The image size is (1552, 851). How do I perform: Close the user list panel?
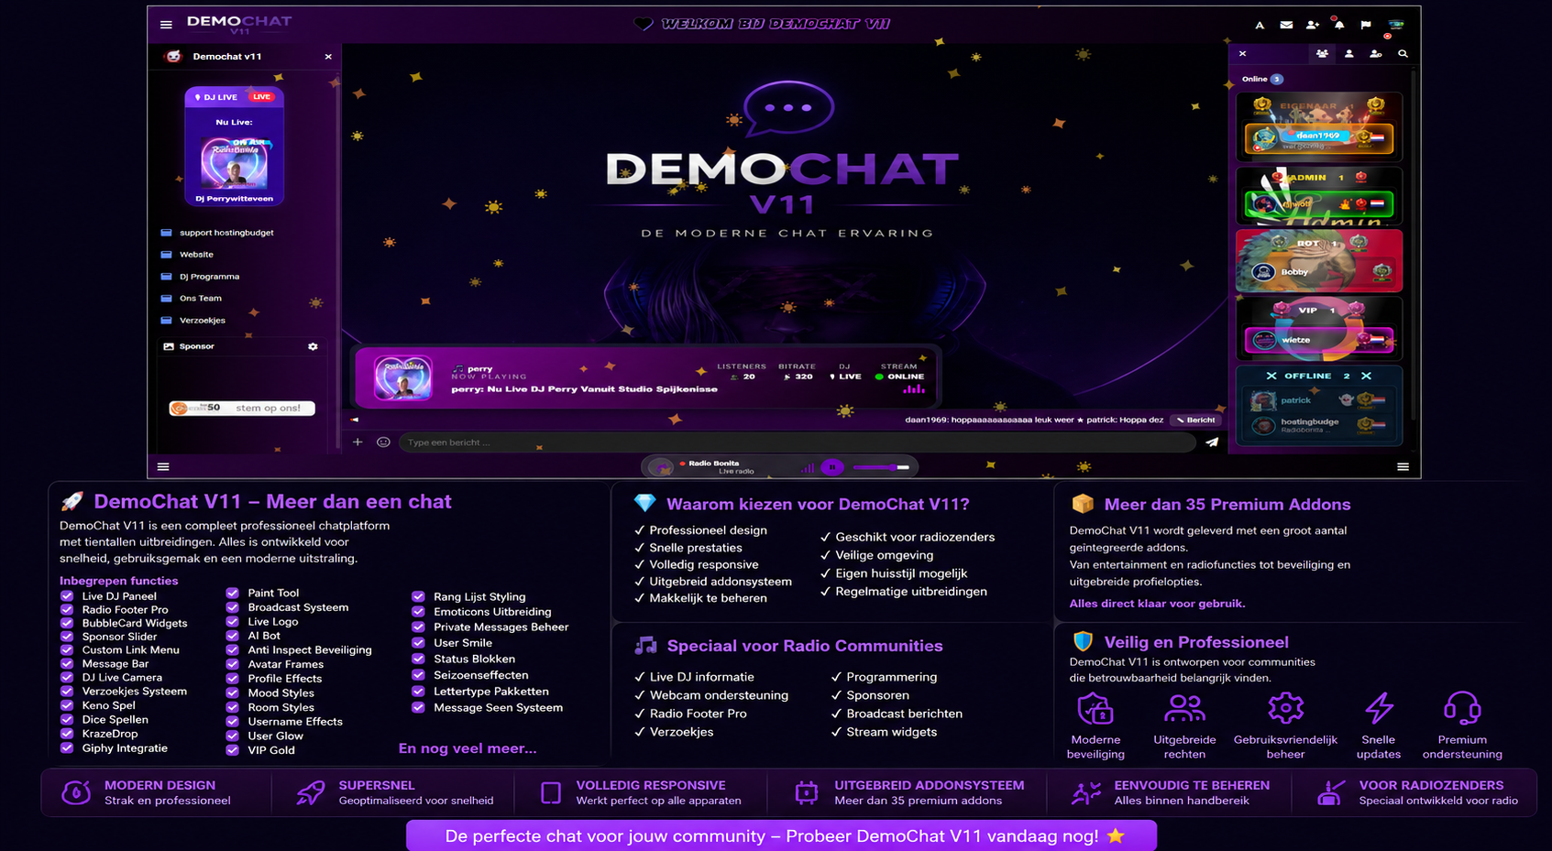[x=1243, y=54]
